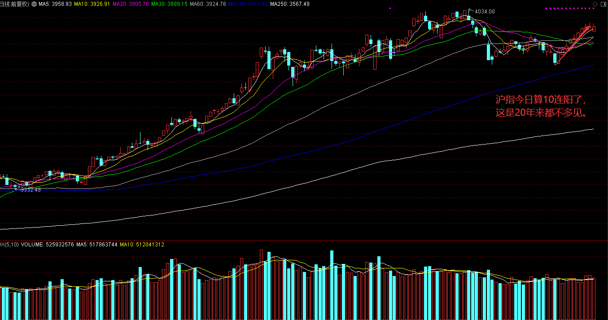The width and height of the screenshot is (608, 320).
Task: Click the diamond icon at top right
Action: (x=595, y=4)
